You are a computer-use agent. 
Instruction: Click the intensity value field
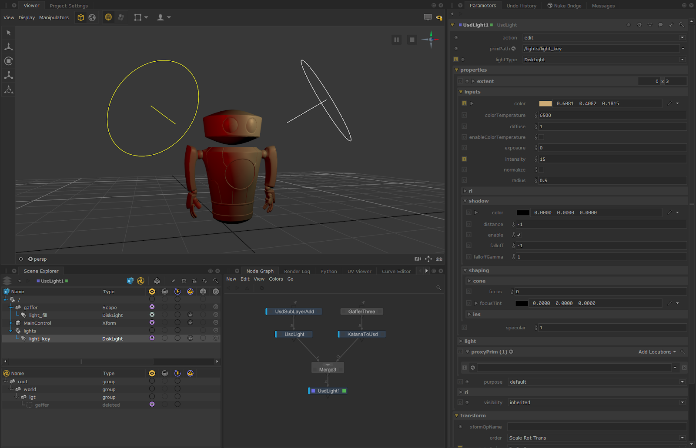tap(612, 159)
